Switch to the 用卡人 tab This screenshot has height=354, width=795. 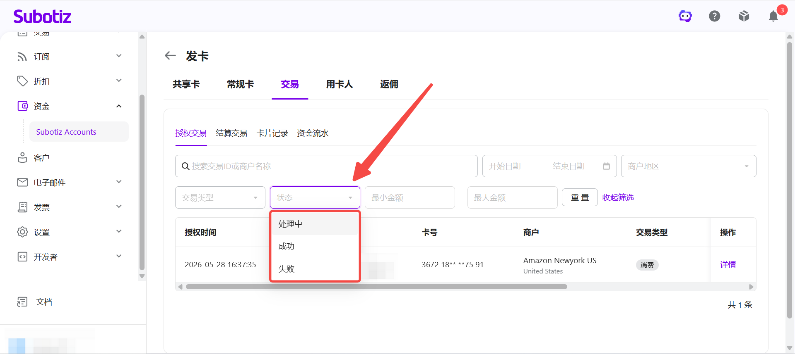click(x=340, y=84)
